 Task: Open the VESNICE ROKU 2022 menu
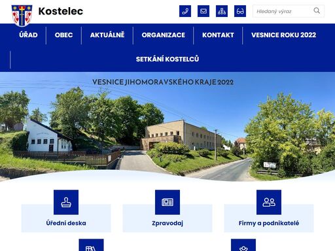pos(284,35)
